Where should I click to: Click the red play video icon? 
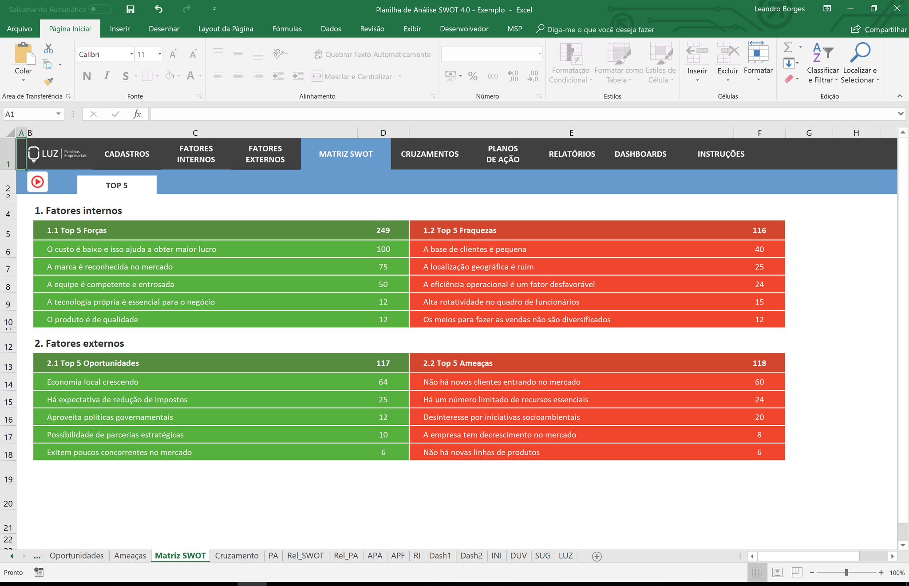pos(38,182)
